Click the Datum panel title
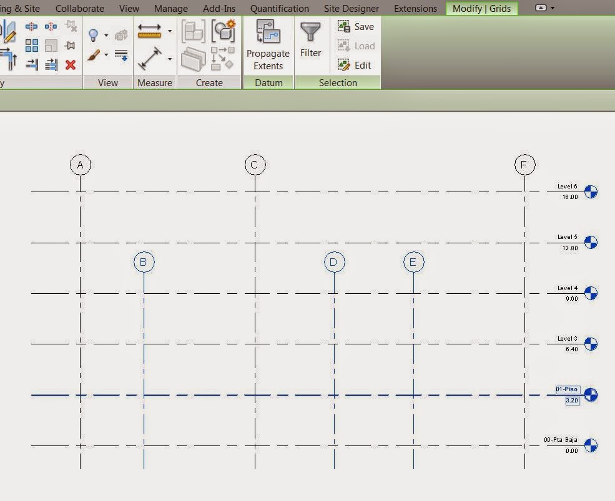615x501 pixels. [268, 83]
